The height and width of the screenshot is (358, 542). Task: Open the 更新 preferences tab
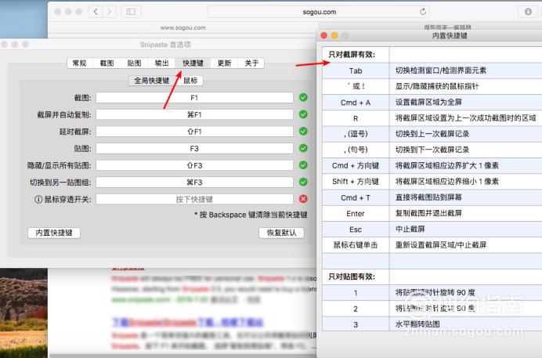[x=224, y=63]
